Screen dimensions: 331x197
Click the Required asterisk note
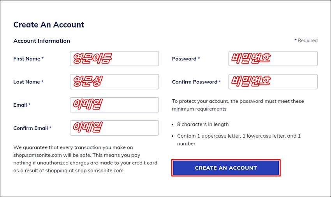click(306, 40)
